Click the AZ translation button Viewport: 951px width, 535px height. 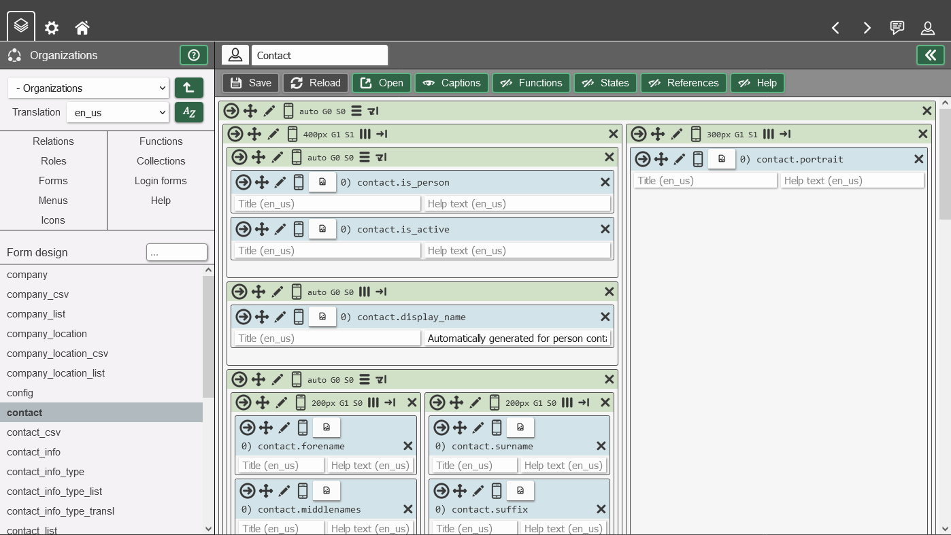coord(189,112)
